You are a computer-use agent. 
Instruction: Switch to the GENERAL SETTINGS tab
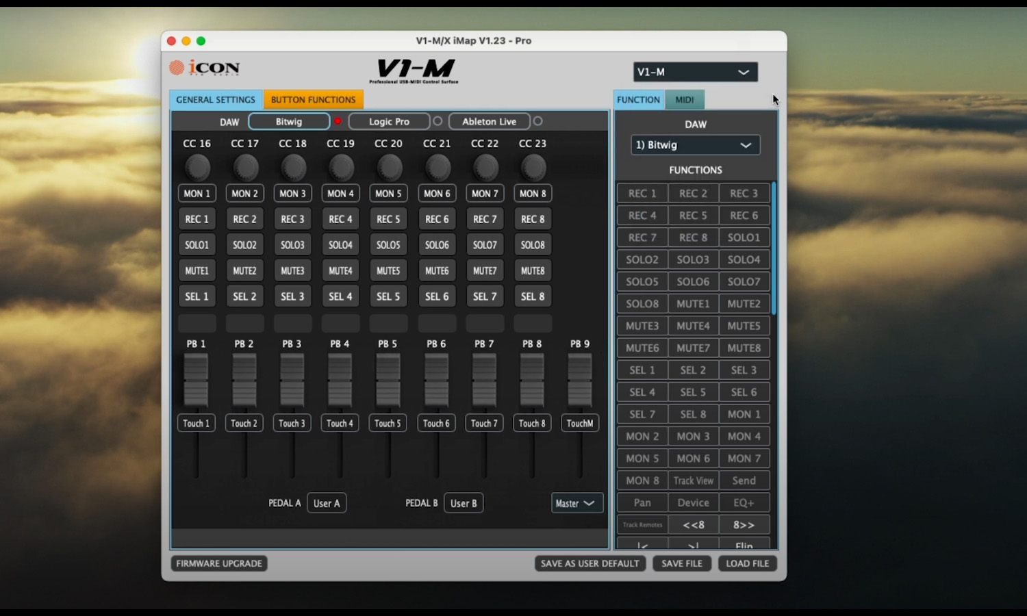point(216,99)
